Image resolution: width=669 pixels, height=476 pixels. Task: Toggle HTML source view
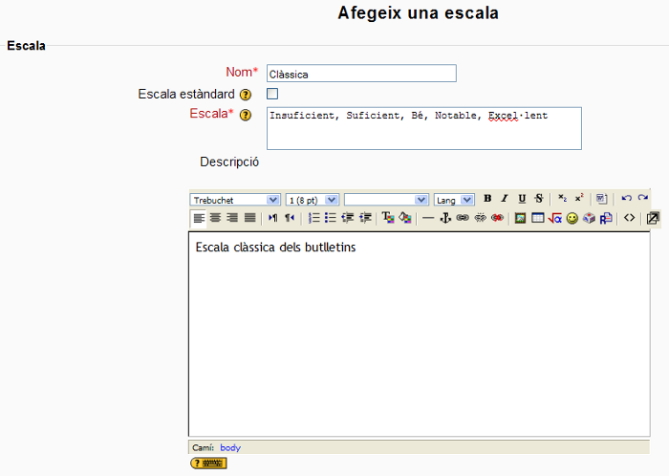pyautogui.click(x=629, y=218)
